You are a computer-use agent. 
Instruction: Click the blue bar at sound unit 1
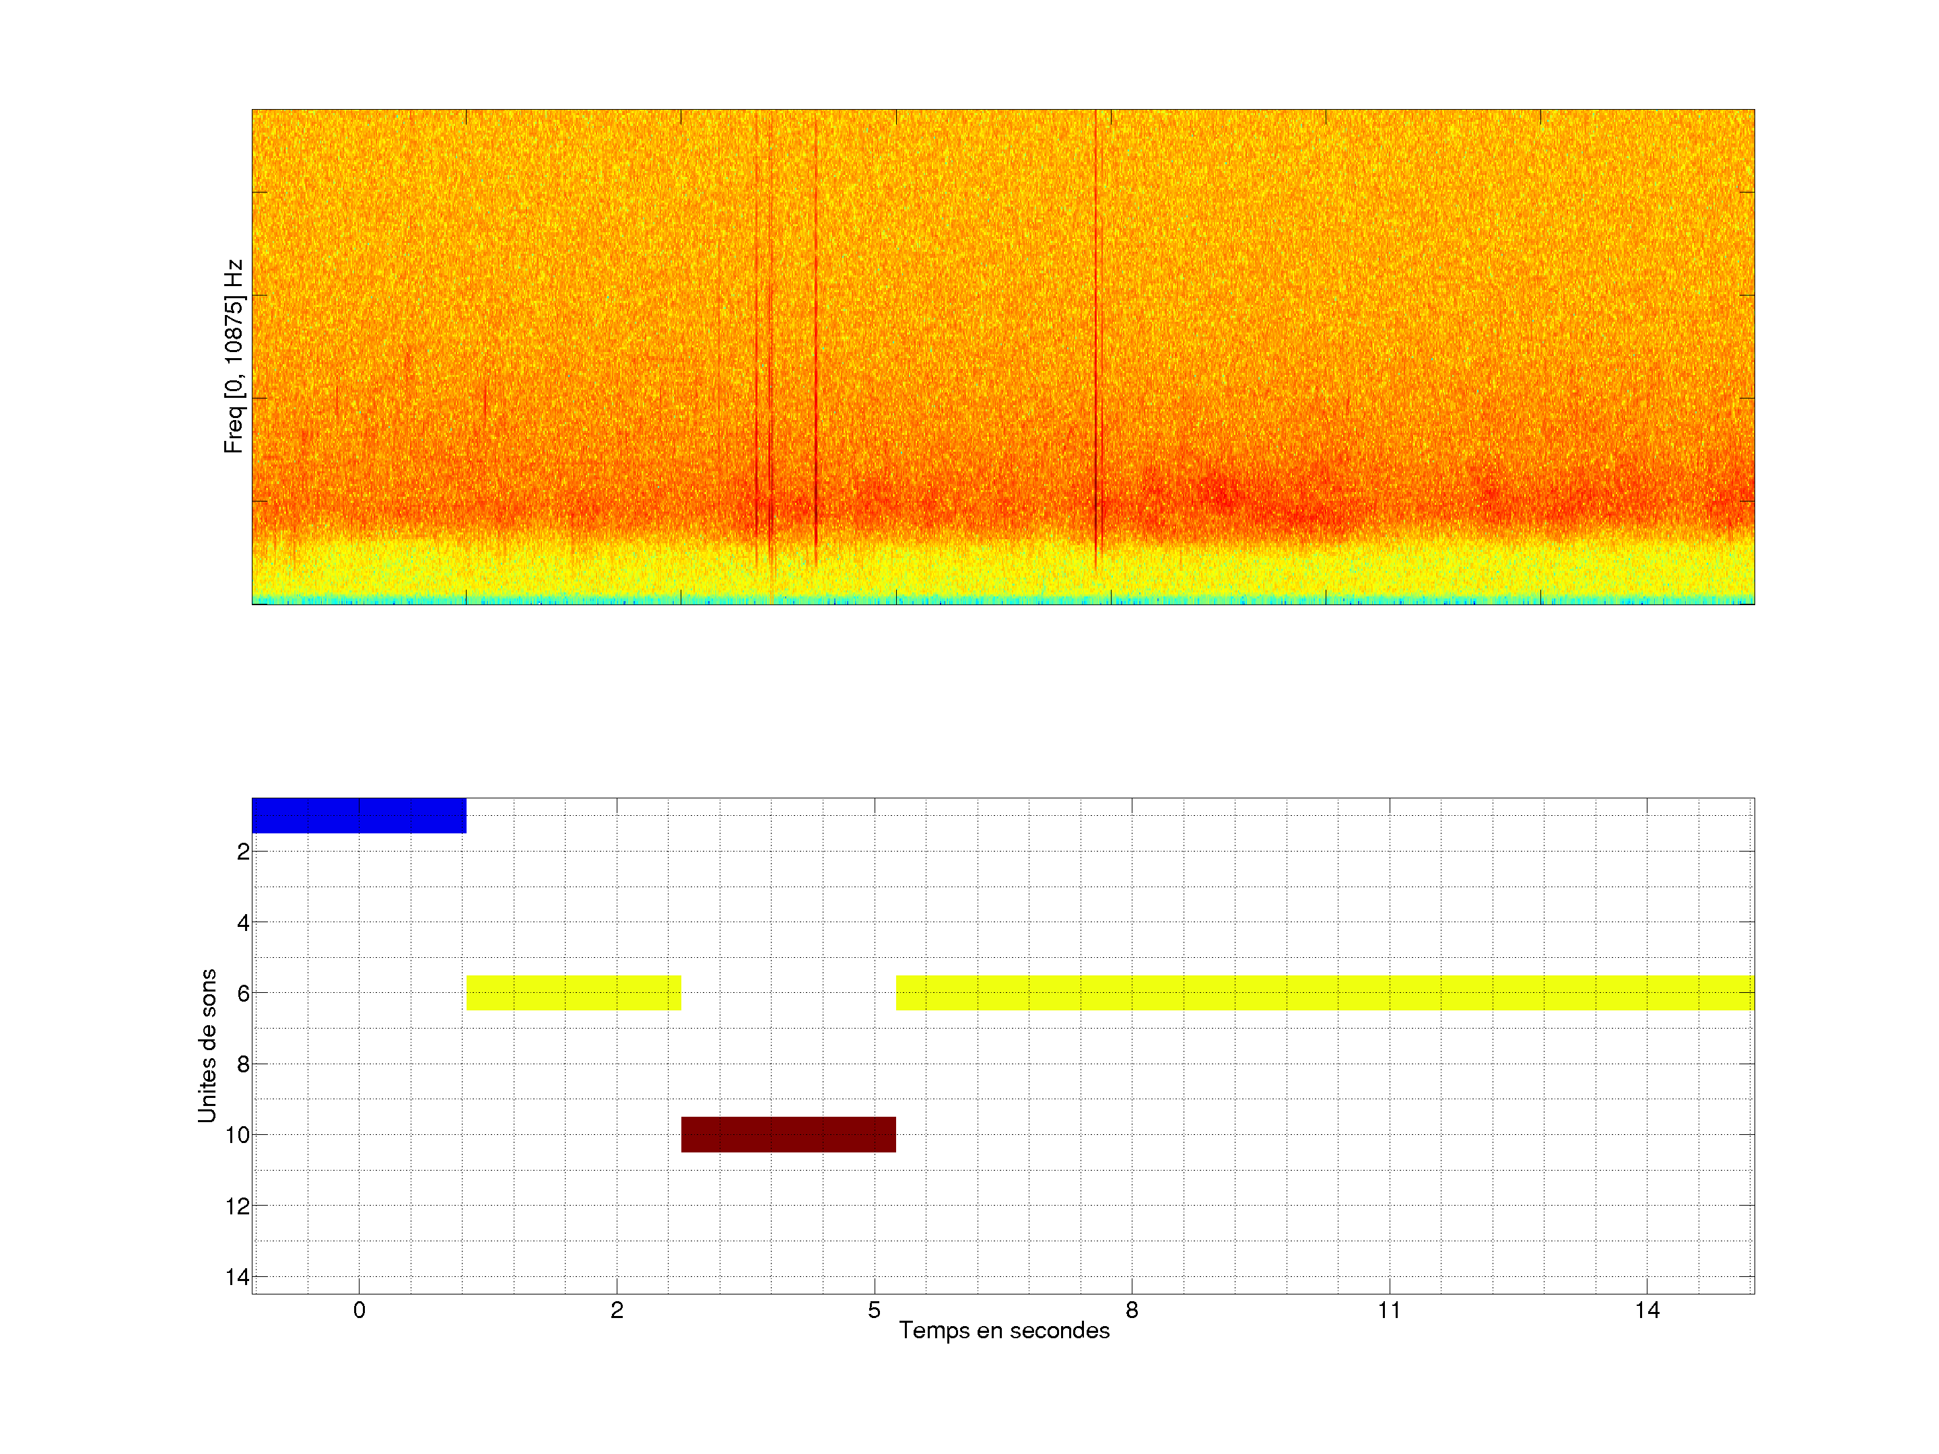[x=359, y=815]
